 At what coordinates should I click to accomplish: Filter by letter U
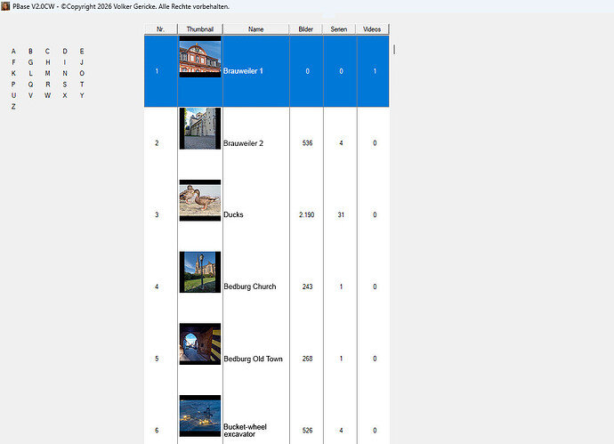click(13, 95)
